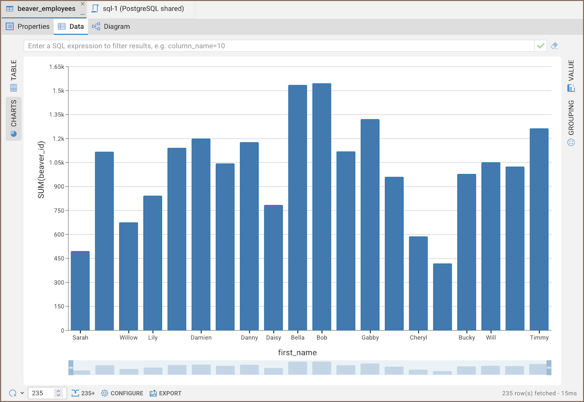The width and height of the screenshot is (584, 402).
Task: Close the beaver_employees tab
Action: [x=82, y=4]
